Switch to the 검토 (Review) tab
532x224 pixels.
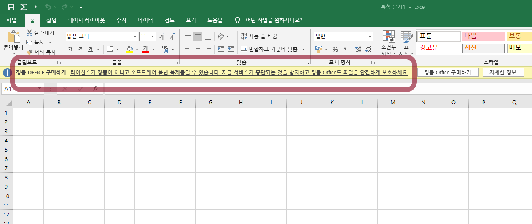(169, 20)
